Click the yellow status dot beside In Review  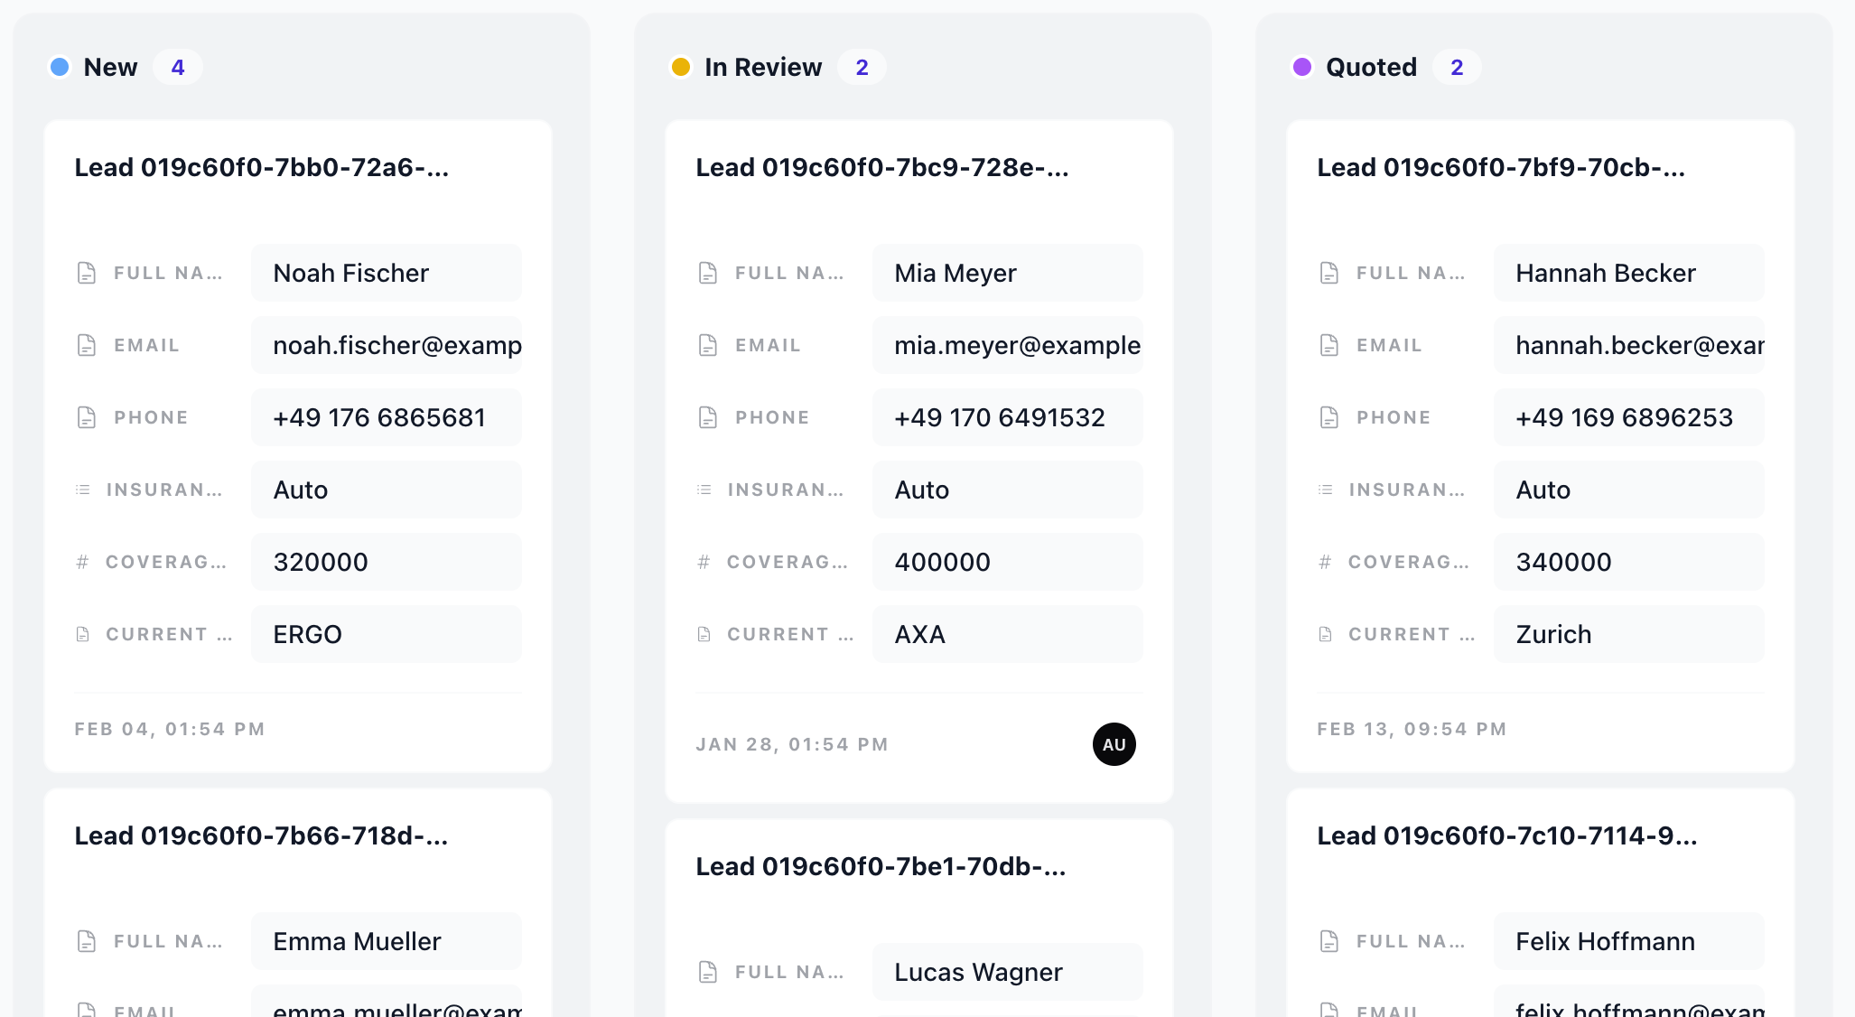click(681, 66)
